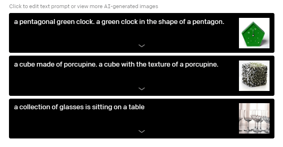
Task: Click the word 'table' in the third prompt
Action: coord(137,107)
